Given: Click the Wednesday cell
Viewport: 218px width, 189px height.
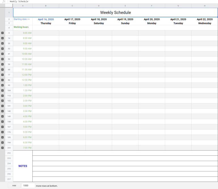Looking at the screenshot, I should click(x=205, y=23).
